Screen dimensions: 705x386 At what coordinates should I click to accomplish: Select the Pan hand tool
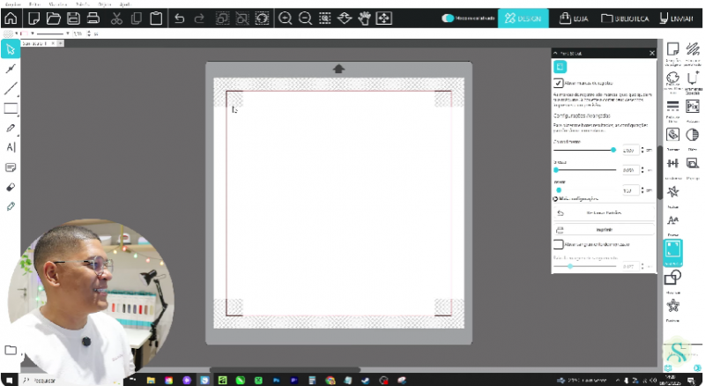363,18
